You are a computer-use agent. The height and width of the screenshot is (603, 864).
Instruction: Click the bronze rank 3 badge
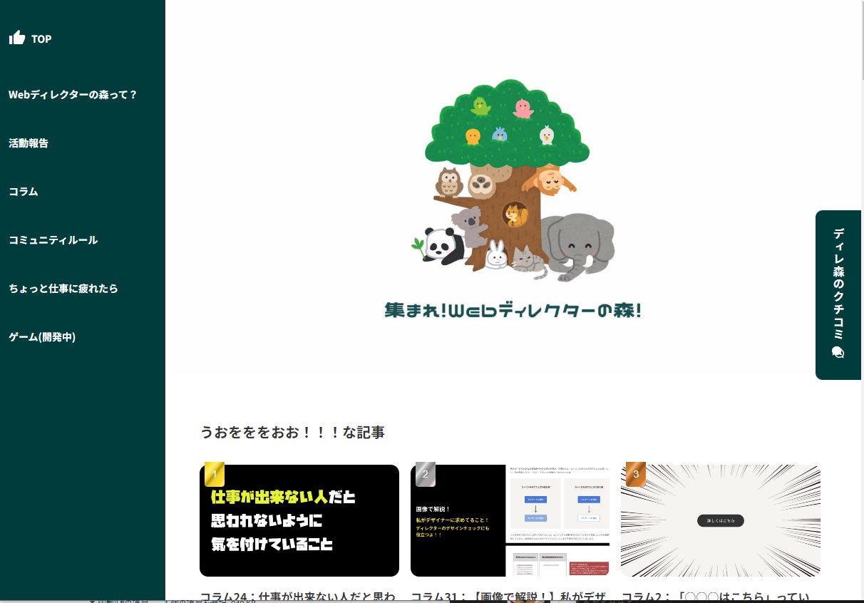(636, 474)
